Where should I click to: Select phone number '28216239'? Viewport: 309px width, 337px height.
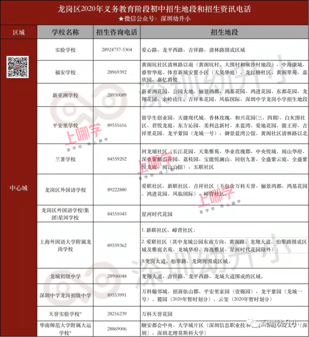tap(117, 314)
